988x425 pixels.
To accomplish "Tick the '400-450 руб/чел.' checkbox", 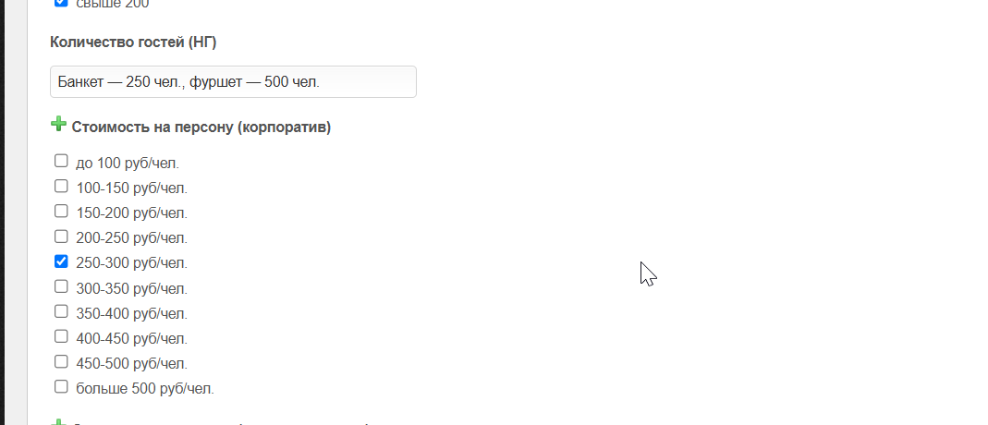I will [x=62, y=336].
